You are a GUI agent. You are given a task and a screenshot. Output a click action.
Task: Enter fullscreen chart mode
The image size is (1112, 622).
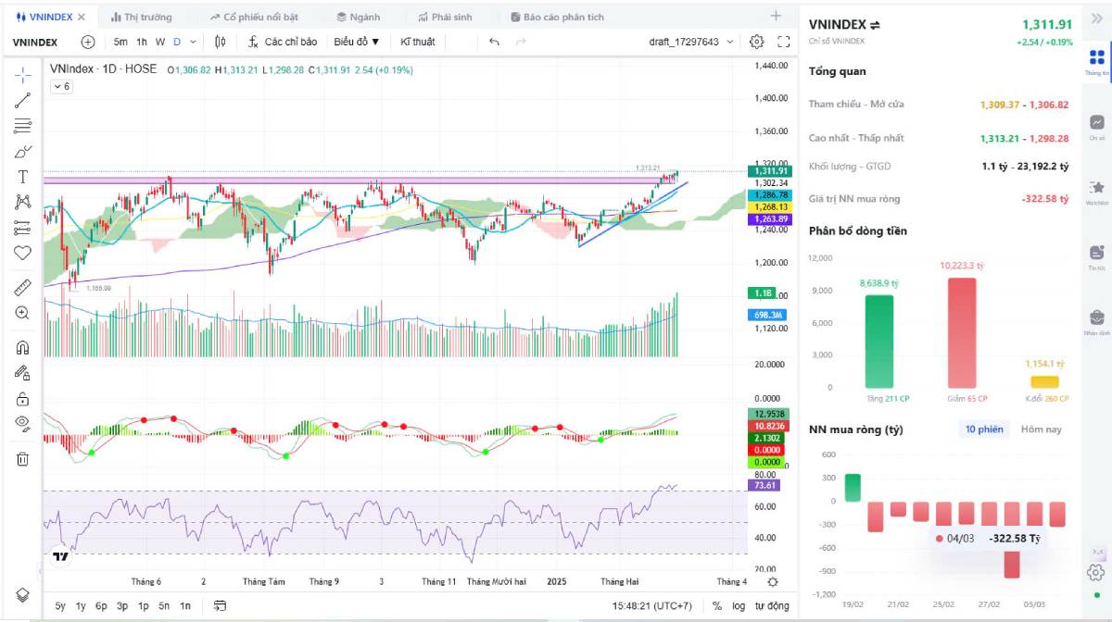(783, 42)
